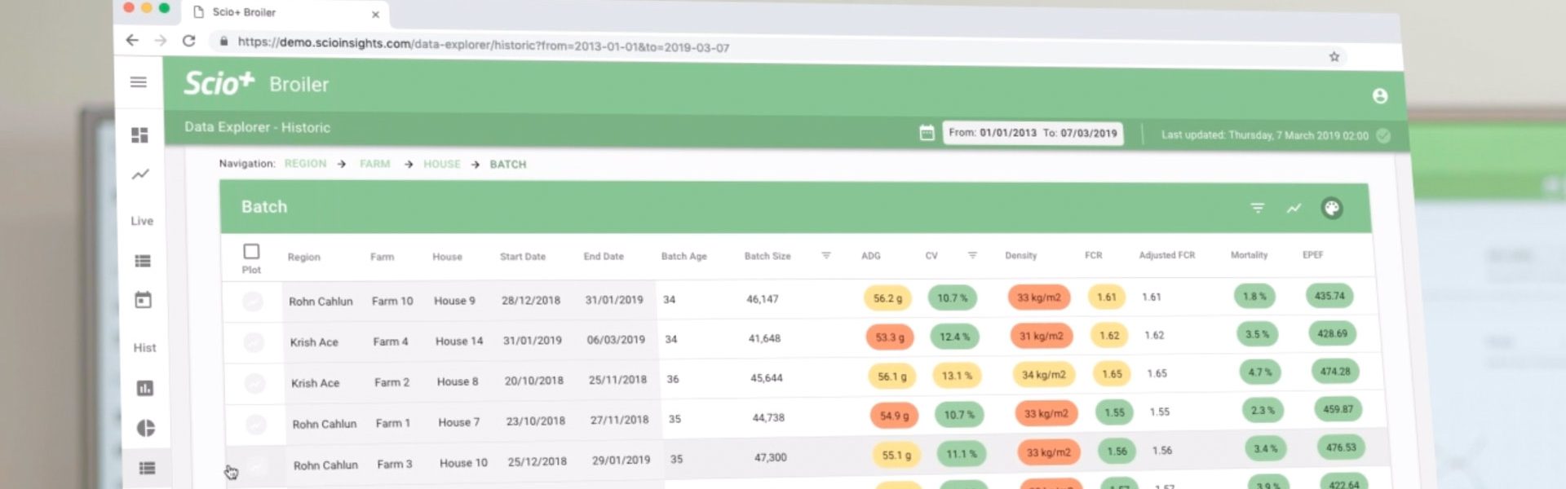The height and width of the screenshot is (489, 1566).
Task: Click the browser back arrow
Action: [x=132, y=40]
